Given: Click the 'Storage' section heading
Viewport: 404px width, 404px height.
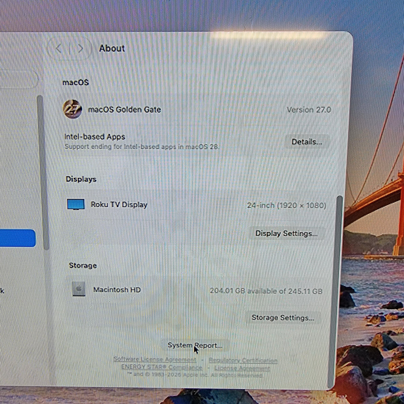Looking at the screenshot, I should (83, 265).
